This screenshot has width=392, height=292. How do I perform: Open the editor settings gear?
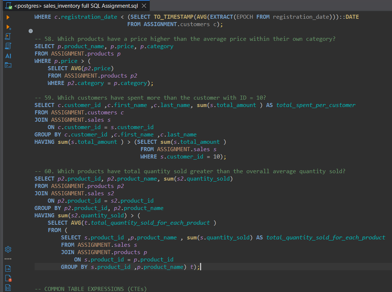click(x=8, y=249)
